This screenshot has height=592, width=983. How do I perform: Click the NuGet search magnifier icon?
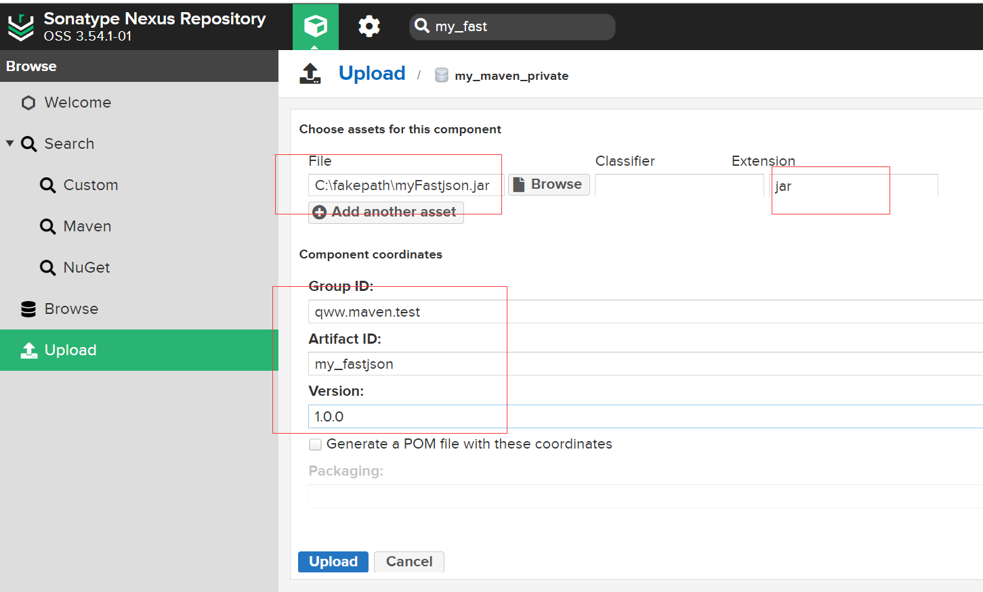click(47, 268)
